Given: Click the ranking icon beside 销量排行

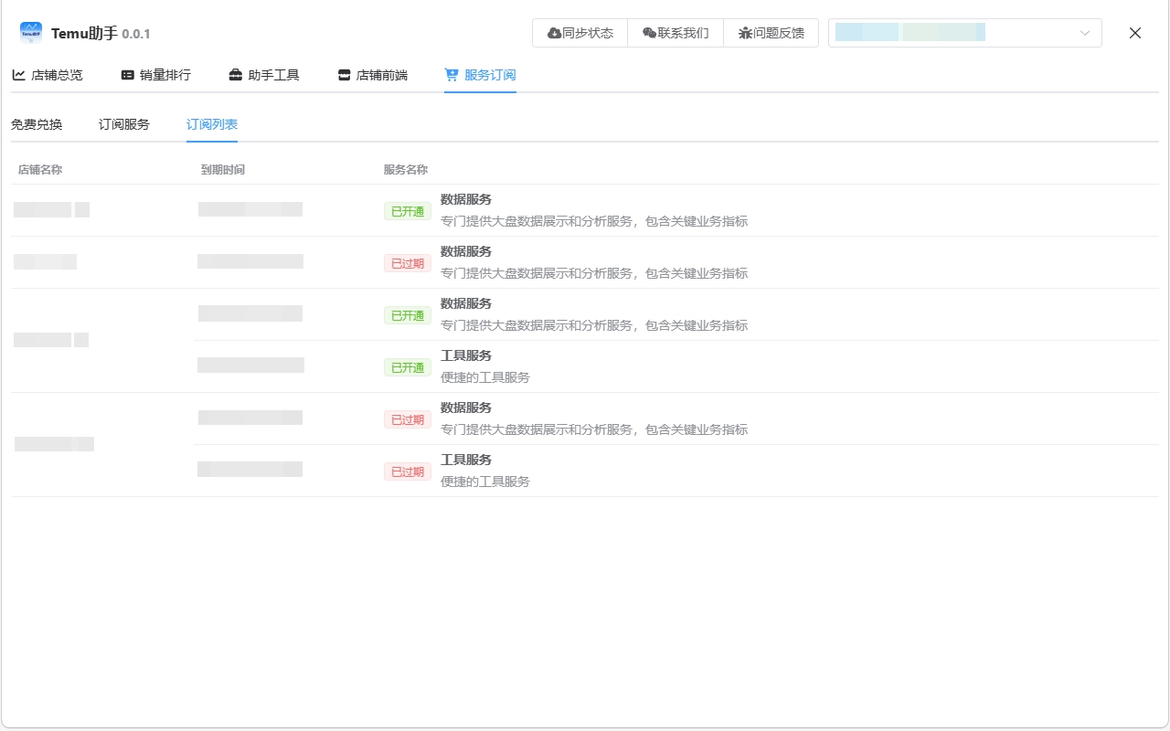Looking at the screenshot, I should [125, 75].
